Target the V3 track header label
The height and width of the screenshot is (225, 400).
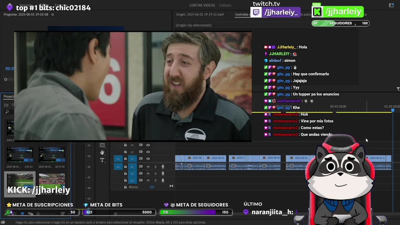132,145
